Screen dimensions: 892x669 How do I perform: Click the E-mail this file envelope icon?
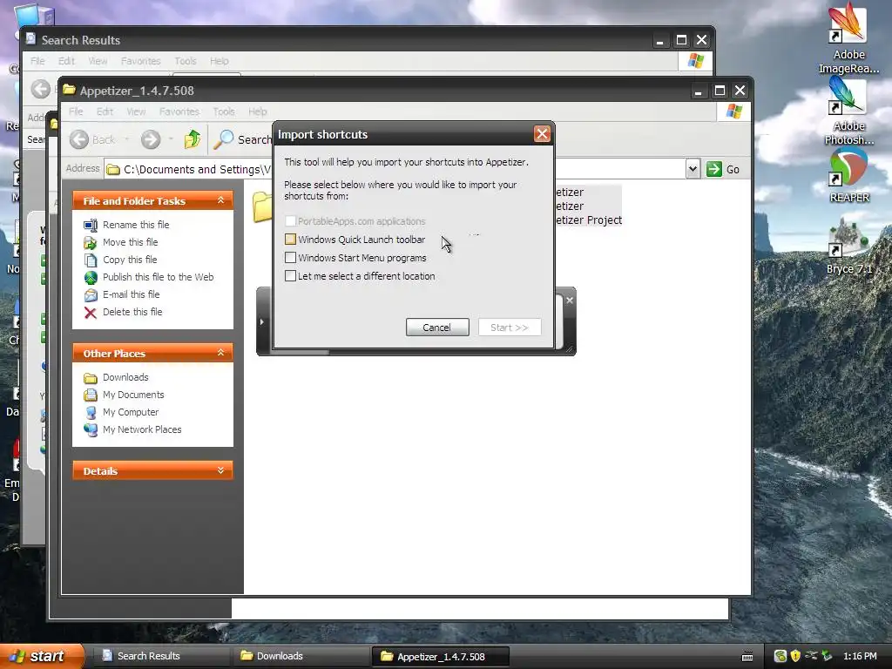pos(91,294)
